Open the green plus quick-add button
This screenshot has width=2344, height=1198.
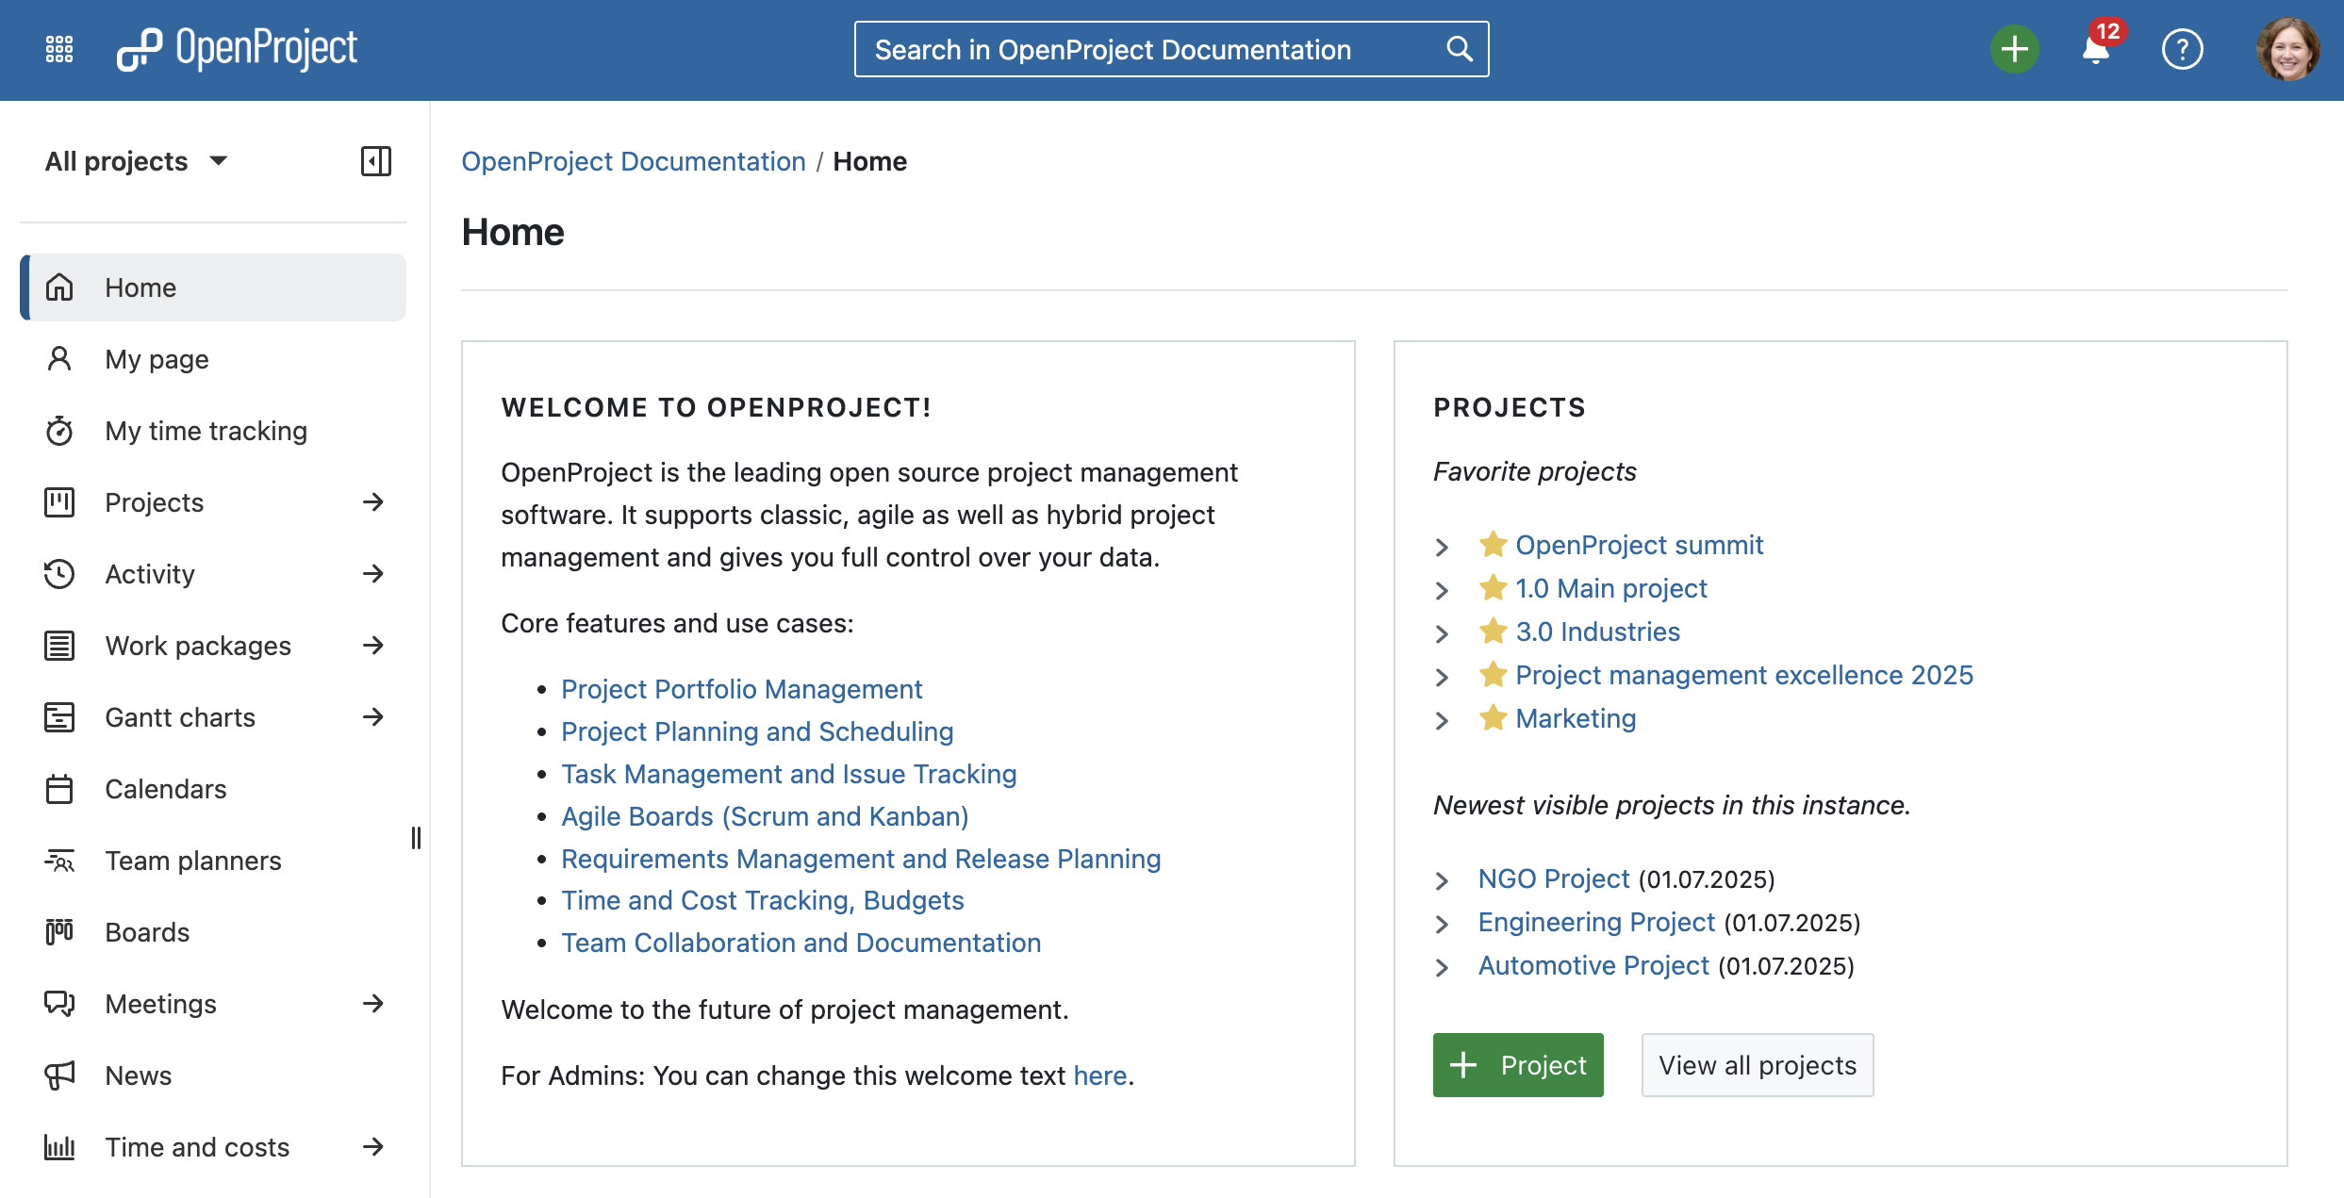click(2013, 48)
